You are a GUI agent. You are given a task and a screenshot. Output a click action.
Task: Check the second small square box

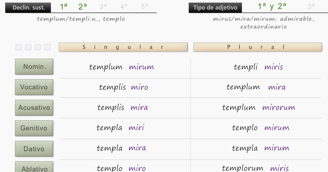point(28,47)
